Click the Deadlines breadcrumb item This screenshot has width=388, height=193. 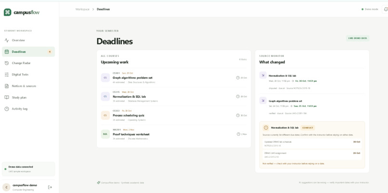click(103, 9)
